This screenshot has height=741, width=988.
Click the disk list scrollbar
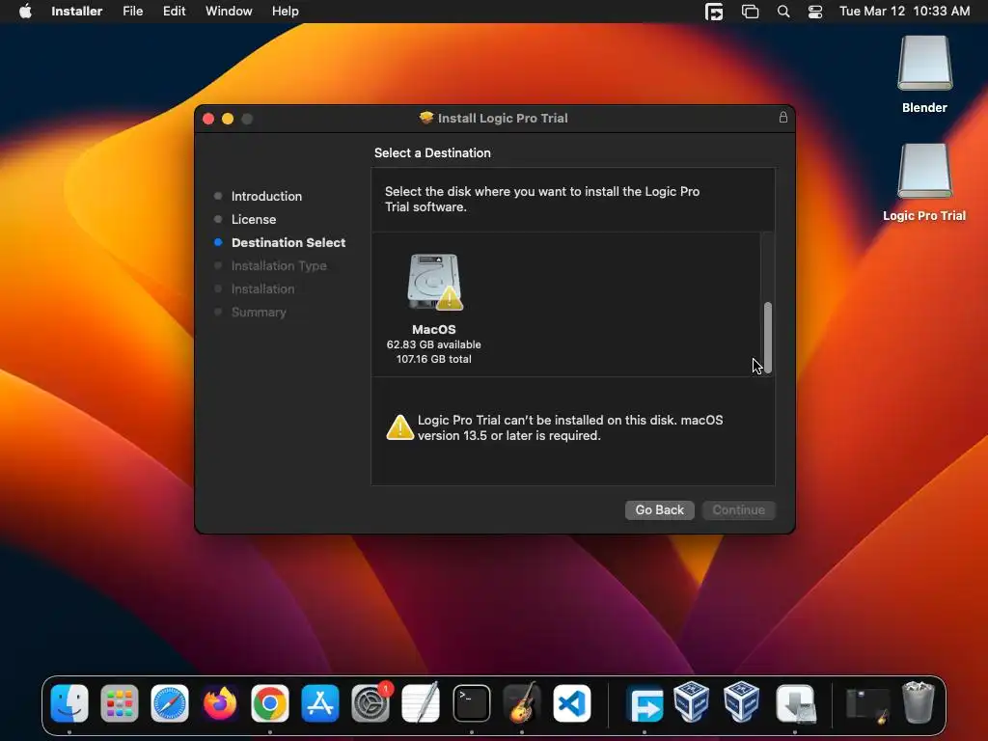click(x=767, y=338)
